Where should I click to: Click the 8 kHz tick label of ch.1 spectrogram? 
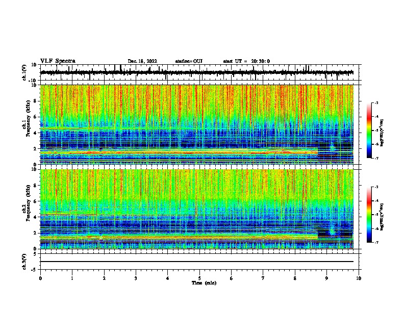[x=35, y=101]
